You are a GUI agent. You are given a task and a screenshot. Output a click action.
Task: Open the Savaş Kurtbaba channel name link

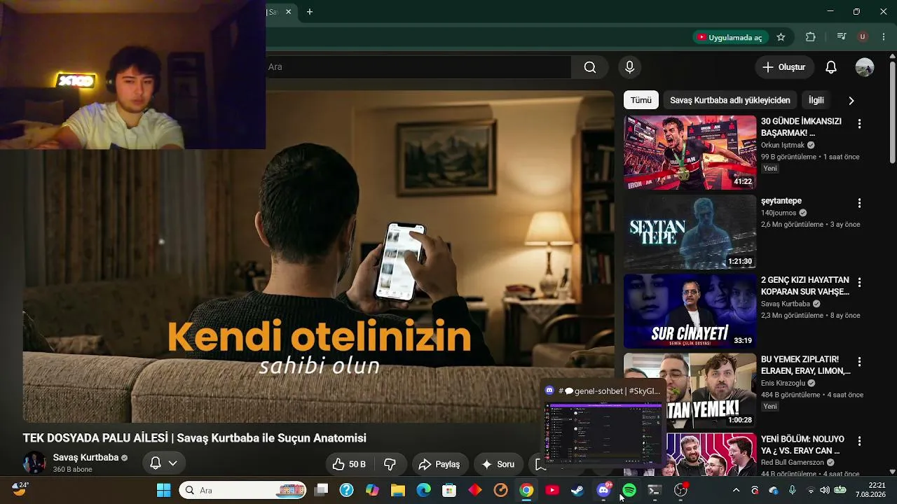(x=85, y=458)
